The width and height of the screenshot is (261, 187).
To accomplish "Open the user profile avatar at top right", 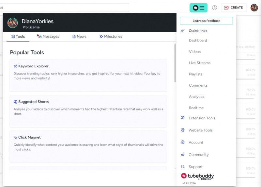I will (254, 8).
